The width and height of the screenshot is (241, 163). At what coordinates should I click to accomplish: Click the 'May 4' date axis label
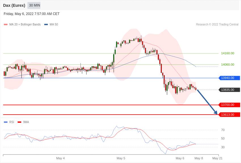click(60, 158)
